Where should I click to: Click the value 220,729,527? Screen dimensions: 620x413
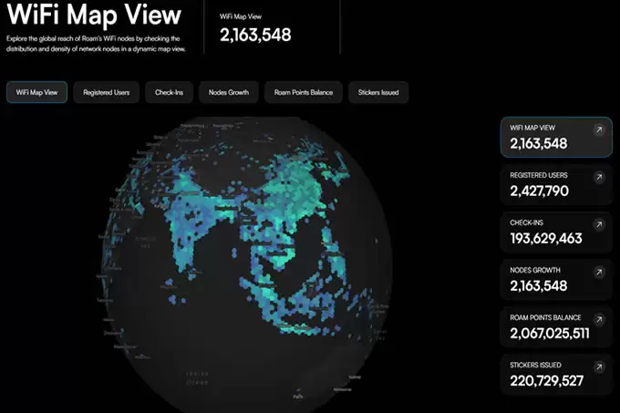(546, 380)
